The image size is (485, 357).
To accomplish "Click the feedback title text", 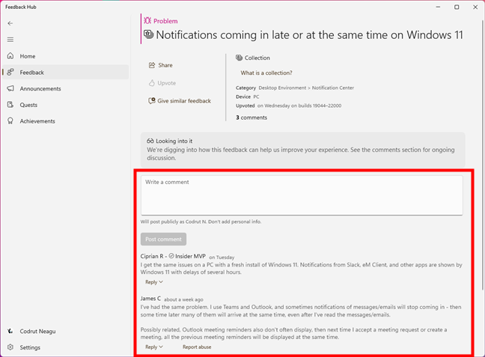I will pos(309,34).
